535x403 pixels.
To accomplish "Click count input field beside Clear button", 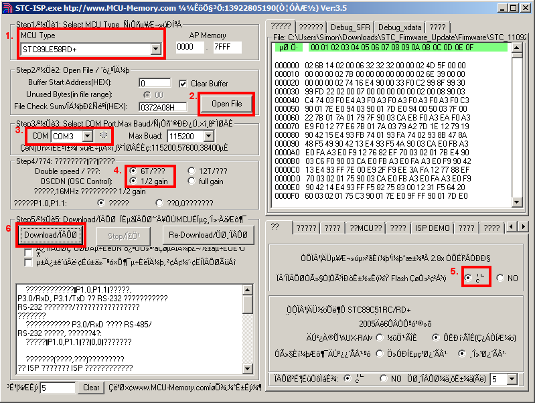I will click(58, 388).
